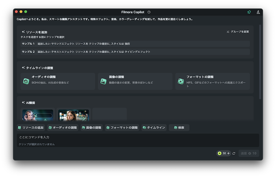Screen dimensions: 276x177
Task: Click the sparkle icon beside AI機能
Action: [23, 102]
